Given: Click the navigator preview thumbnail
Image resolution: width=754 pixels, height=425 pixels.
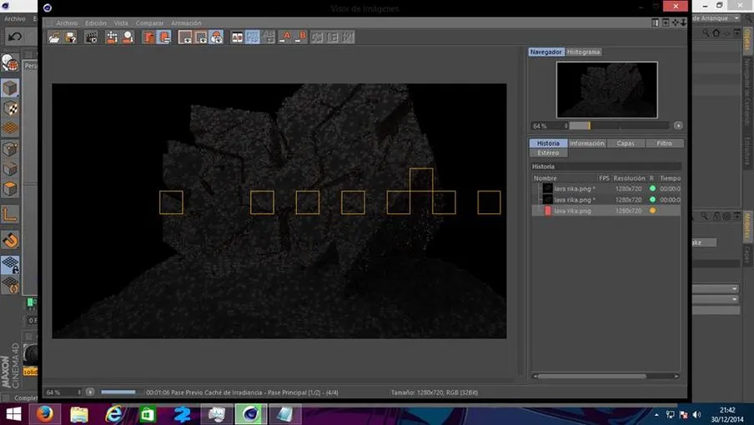Looking at the screenshot, I should click(607, 90).
